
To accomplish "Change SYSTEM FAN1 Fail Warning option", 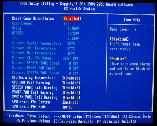I will pyautogui.click(x=71, y=97).
